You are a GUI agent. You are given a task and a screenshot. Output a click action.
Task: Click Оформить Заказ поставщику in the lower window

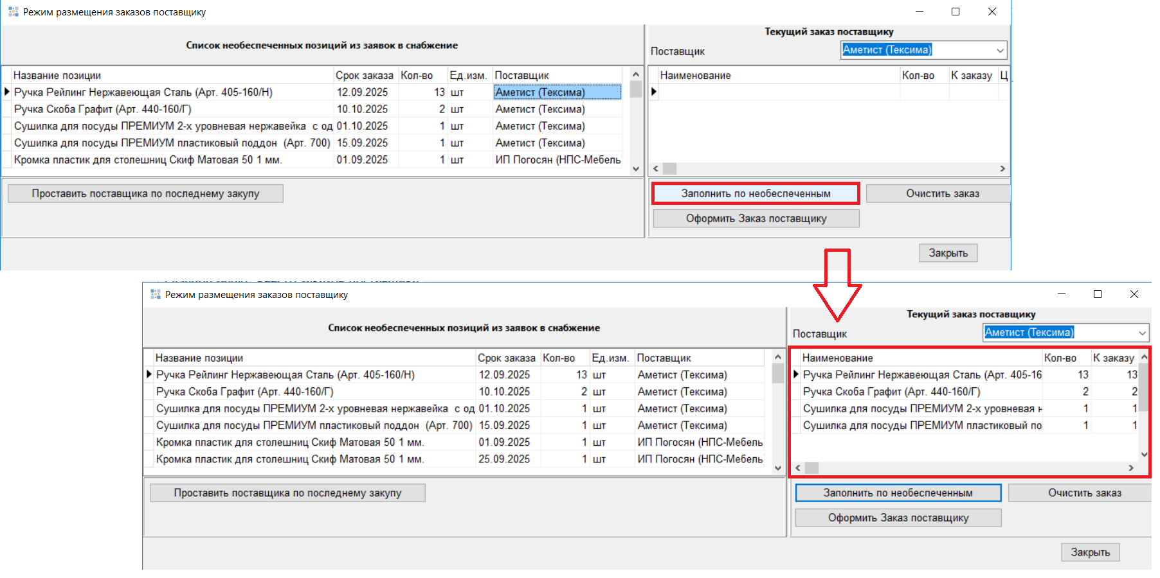(898, 518)
